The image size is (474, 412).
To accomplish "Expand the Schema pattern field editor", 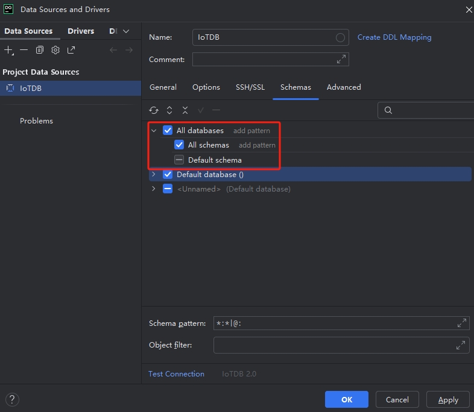I will [462, 323].
